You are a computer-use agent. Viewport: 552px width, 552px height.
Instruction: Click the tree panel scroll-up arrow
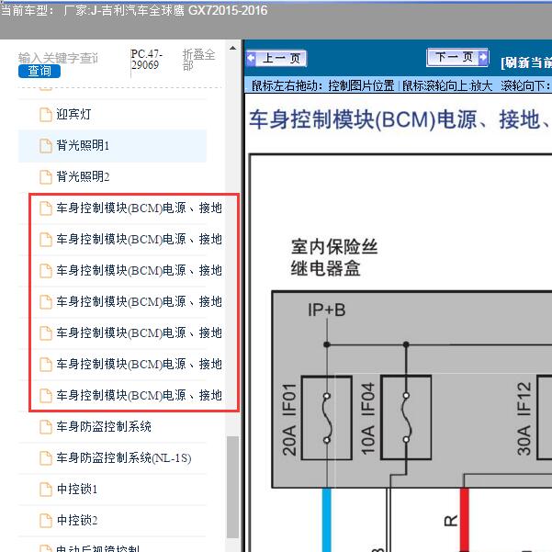pos(232,49)
